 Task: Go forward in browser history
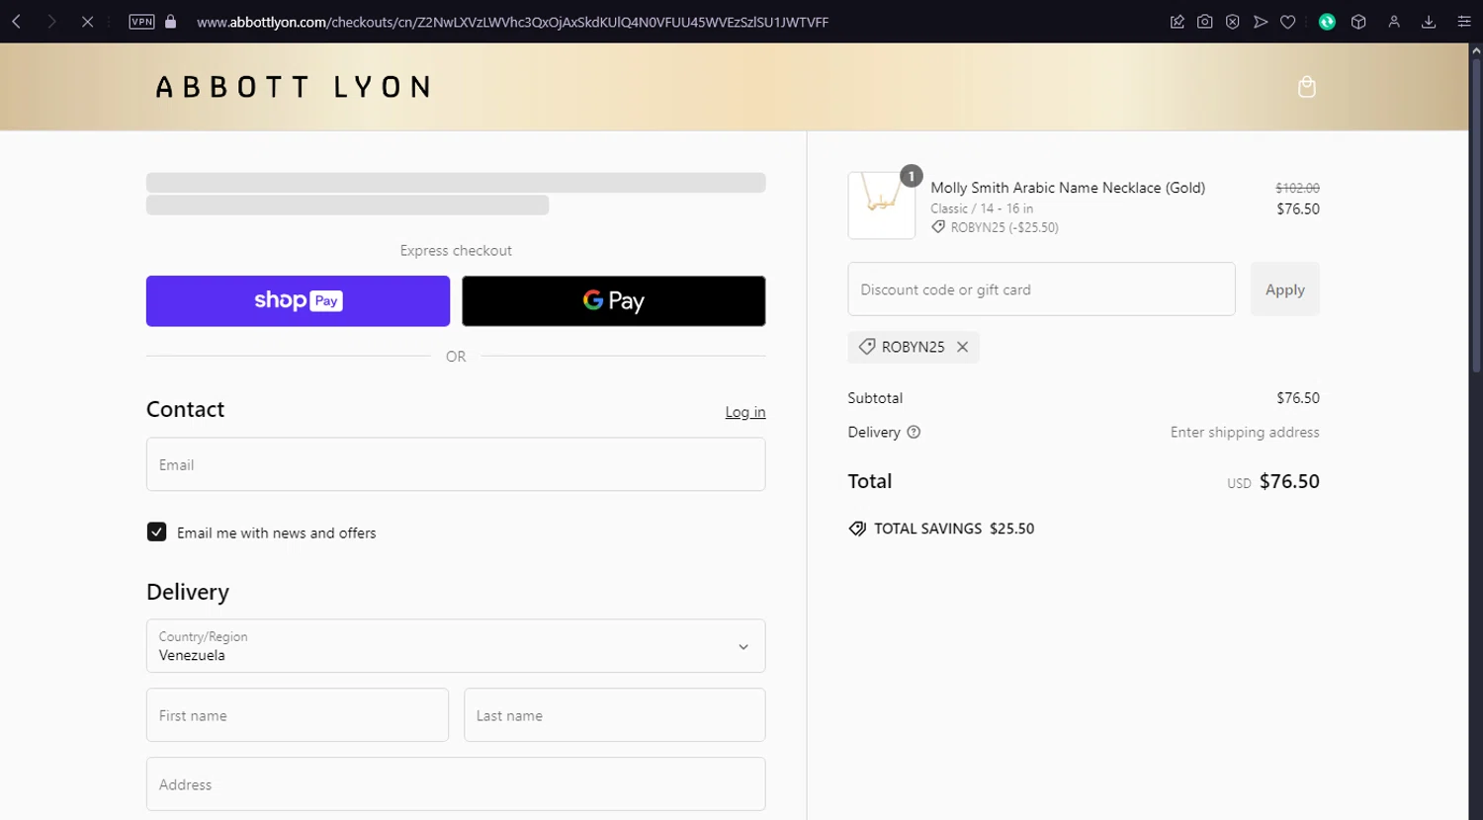click(x=51, y=22)
